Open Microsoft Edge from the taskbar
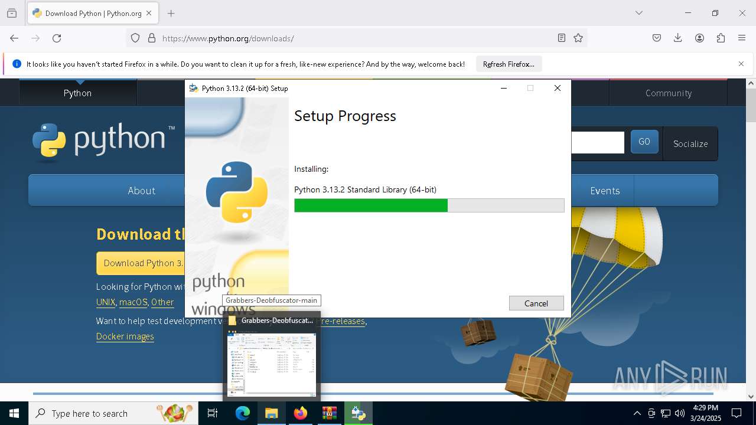This screenshot has width=756, height=425. (243, 413)
